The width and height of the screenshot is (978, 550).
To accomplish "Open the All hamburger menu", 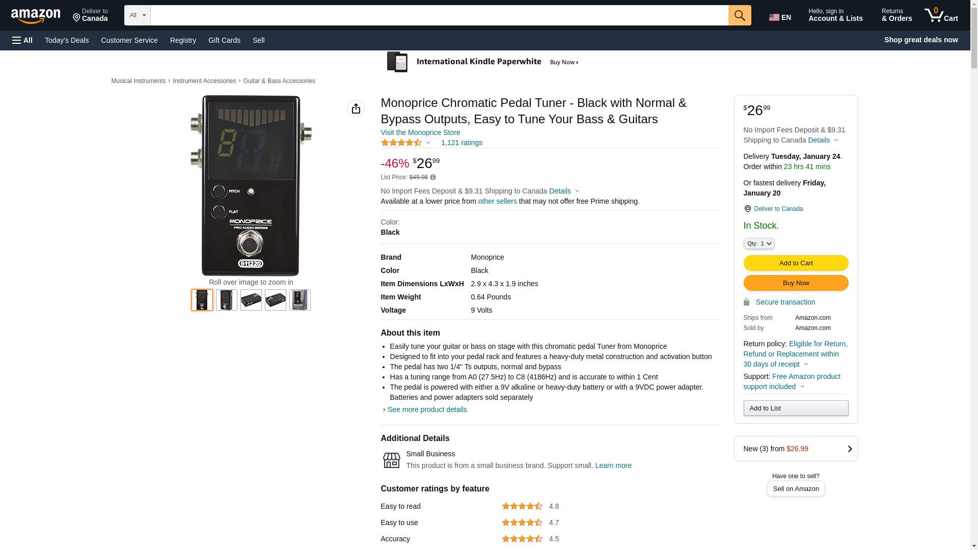I will [x=22, y=40].
